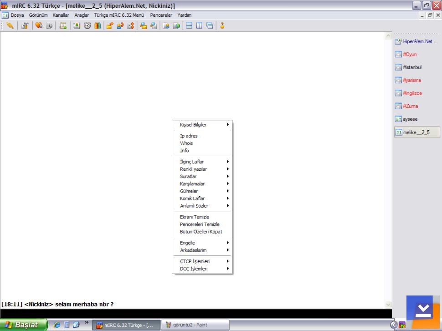Launch Internet Explorer from quick launch

[57, 325]
